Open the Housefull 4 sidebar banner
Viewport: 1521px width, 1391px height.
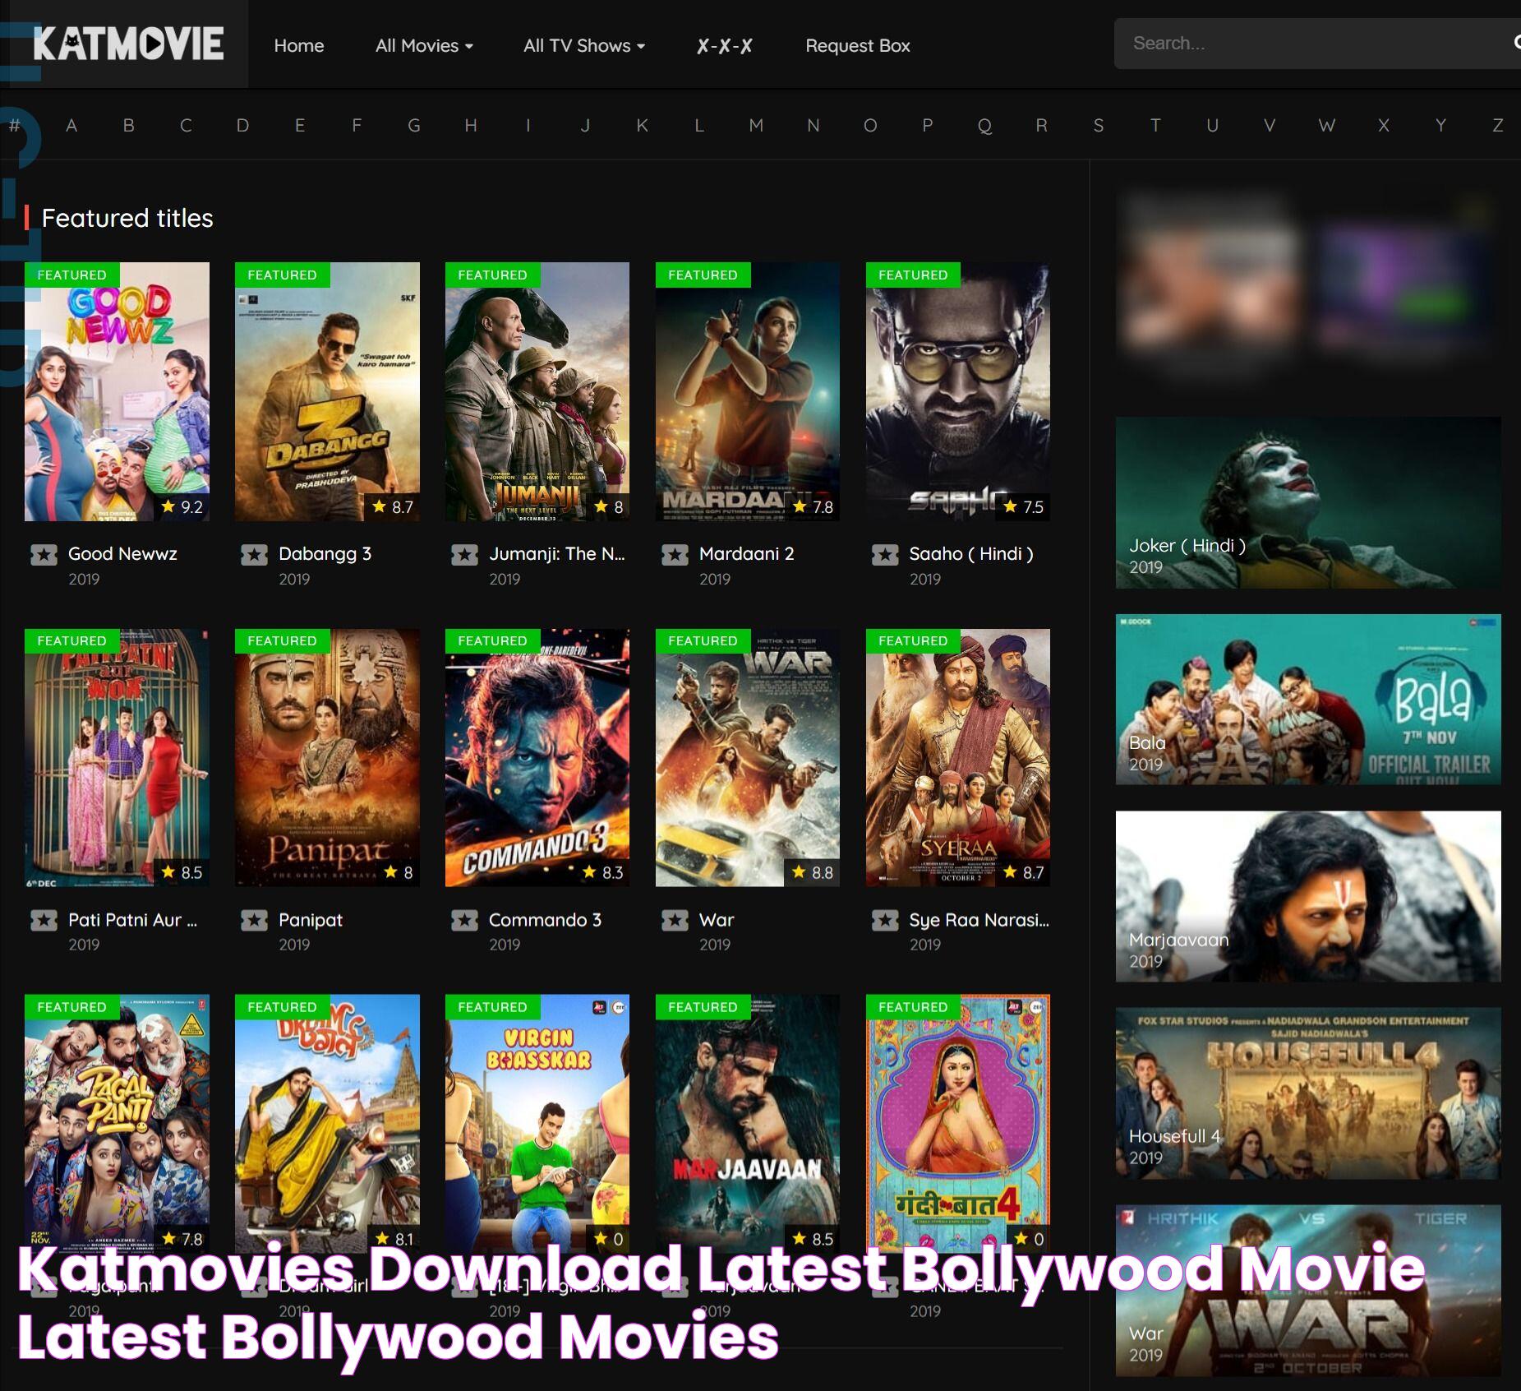[x=1308, y=1093]
